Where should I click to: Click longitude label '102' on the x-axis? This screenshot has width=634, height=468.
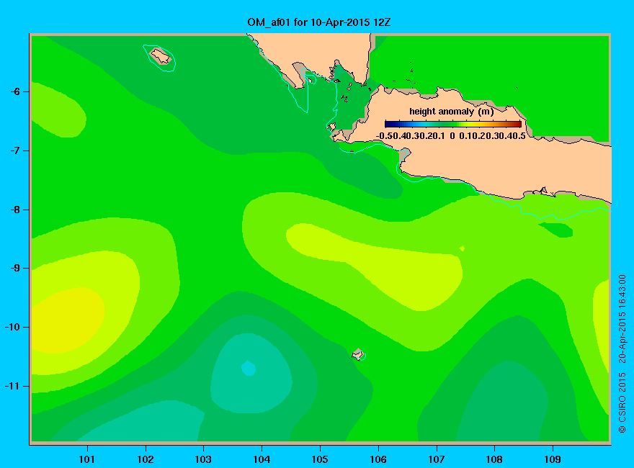(145, 459)
